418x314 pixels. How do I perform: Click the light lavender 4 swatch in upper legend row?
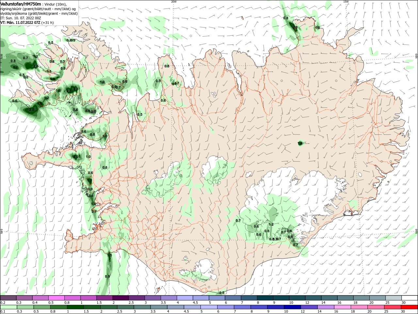185,298
